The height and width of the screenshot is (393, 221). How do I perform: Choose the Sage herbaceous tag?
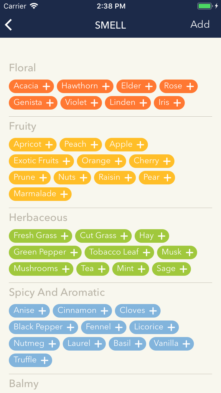[171, 269]
